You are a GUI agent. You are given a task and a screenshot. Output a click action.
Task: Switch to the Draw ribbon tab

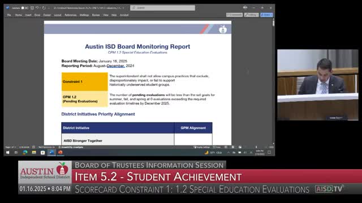[x=37, y=15]
